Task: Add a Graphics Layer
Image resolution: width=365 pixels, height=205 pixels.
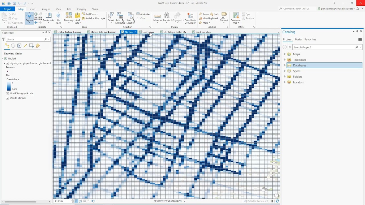Action: point(93,19)
